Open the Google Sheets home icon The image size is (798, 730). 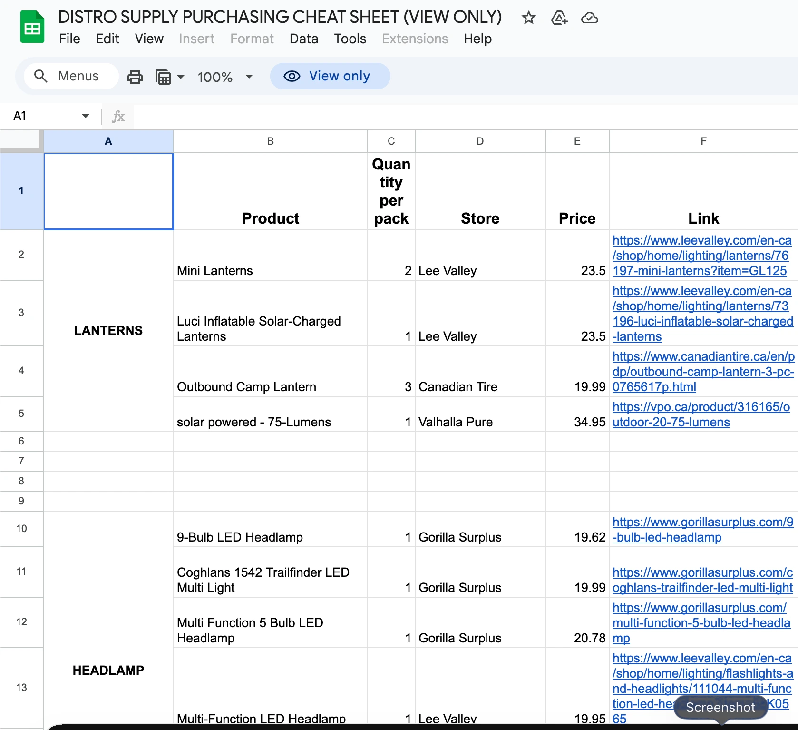pyautogui.click(x=32, y=27)
